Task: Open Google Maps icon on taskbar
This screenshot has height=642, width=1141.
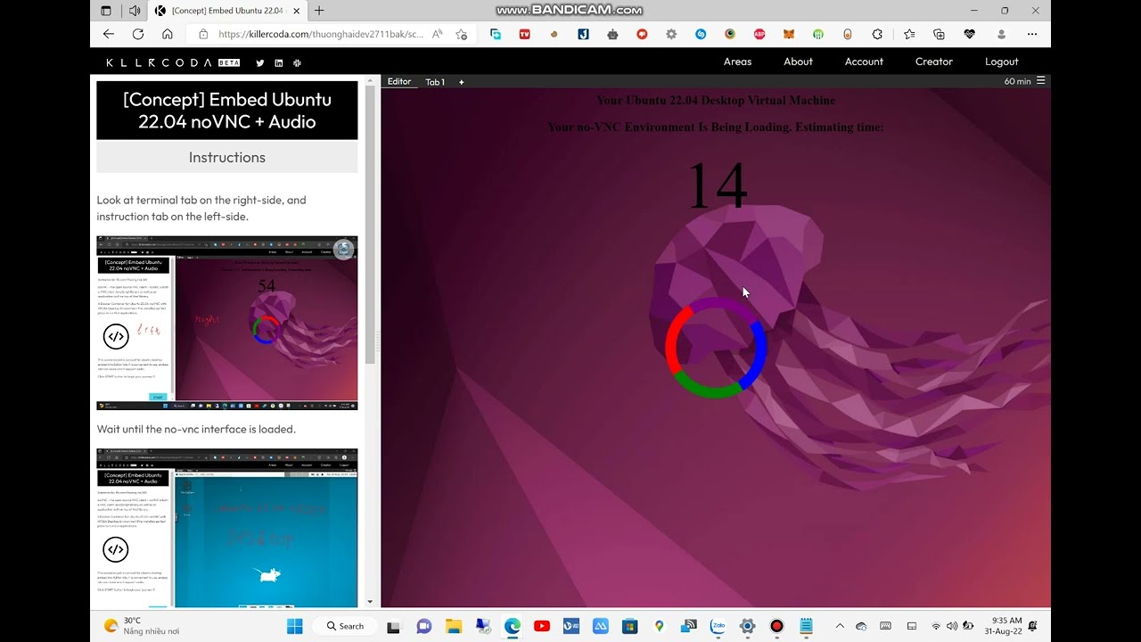Action: click(x=659, y=626)
